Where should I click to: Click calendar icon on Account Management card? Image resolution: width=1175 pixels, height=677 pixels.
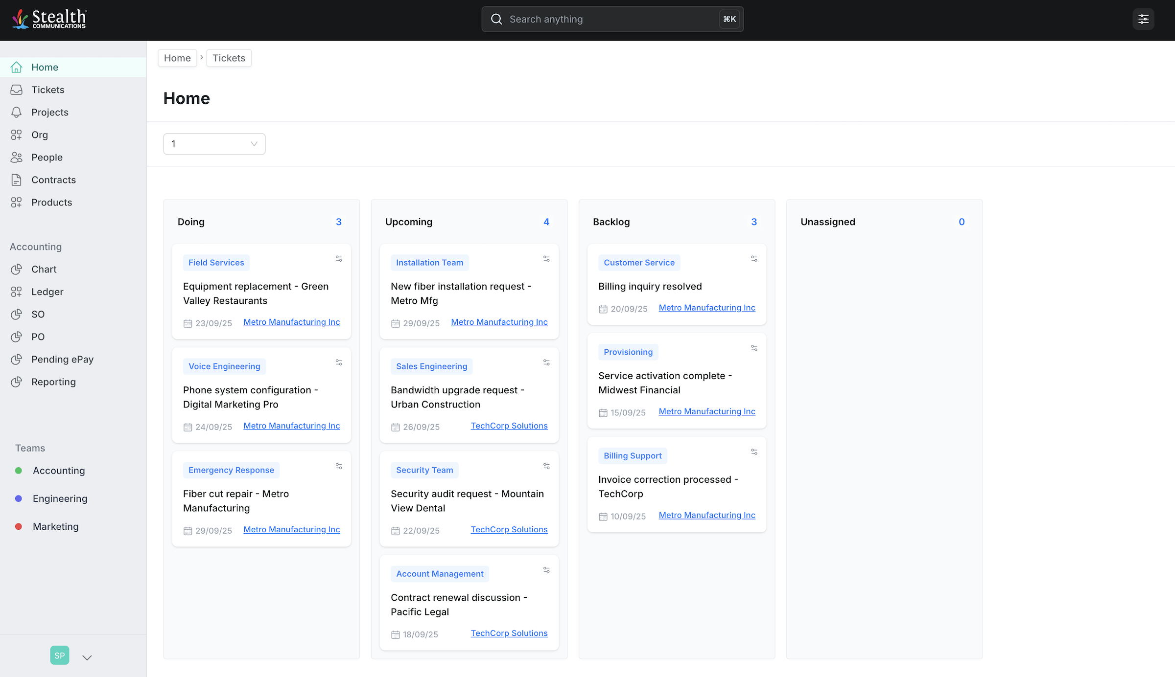pyautogui.click(x=396, y=635)
